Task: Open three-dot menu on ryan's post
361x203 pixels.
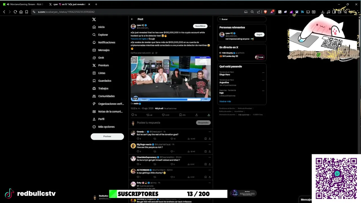Action: pos(210,26)
